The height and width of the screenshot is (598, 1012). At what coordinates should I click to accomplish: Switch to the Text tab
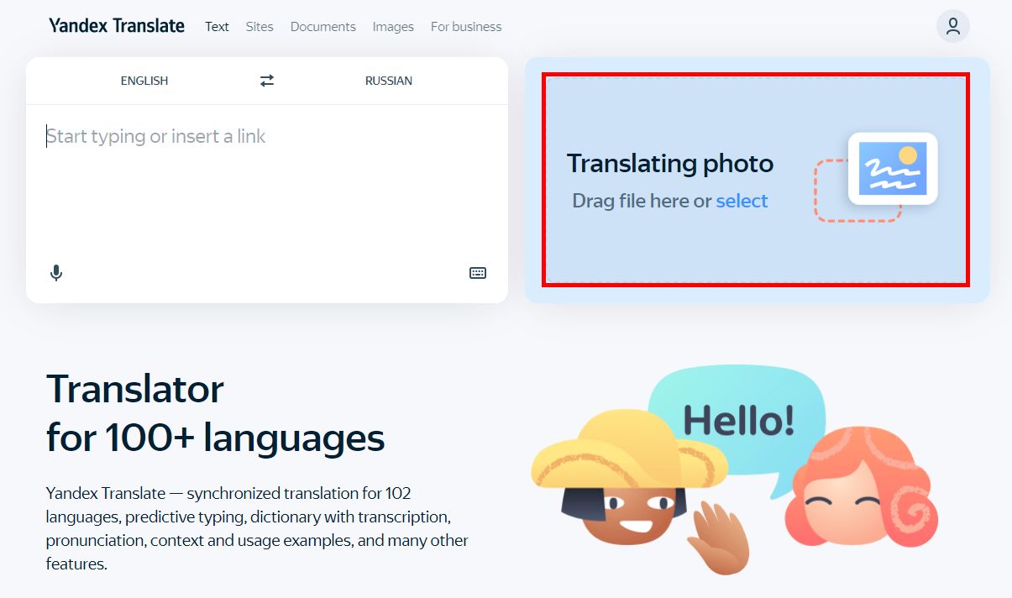point(217,27)
